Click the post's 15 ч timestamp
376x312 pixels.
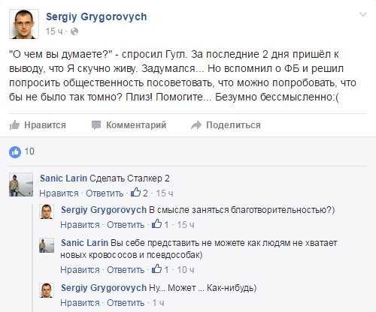(54, 31)
